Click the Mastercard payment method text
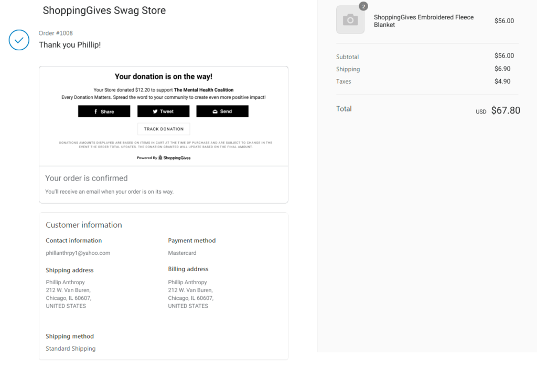The image size is (537, 370). click(182, 253)
